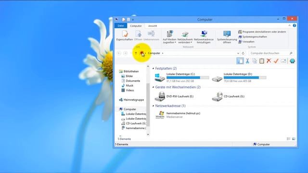Click the Lokaler Datenträger (D:) capacity bar
This screenshot has width=308, height=173.
tap(245, 78)
